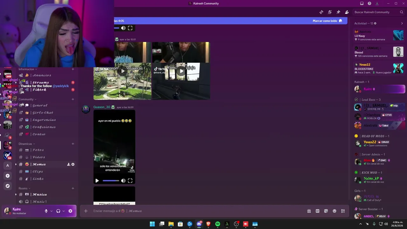Open Memes channel settings gear
This screenshot has height=229, width=407.
73,164
